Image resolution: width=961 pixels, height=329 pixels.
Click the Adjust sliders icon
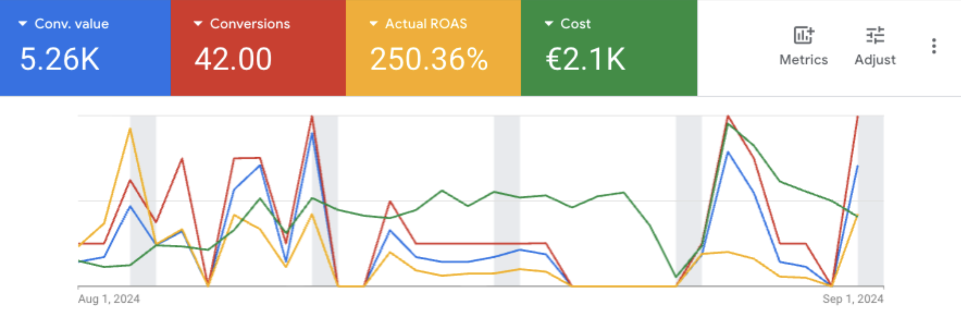[875, 35]
